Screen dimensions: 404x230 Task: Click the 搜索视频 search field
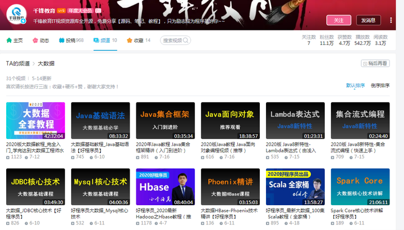pyautogui.click(x=175, y=40)
